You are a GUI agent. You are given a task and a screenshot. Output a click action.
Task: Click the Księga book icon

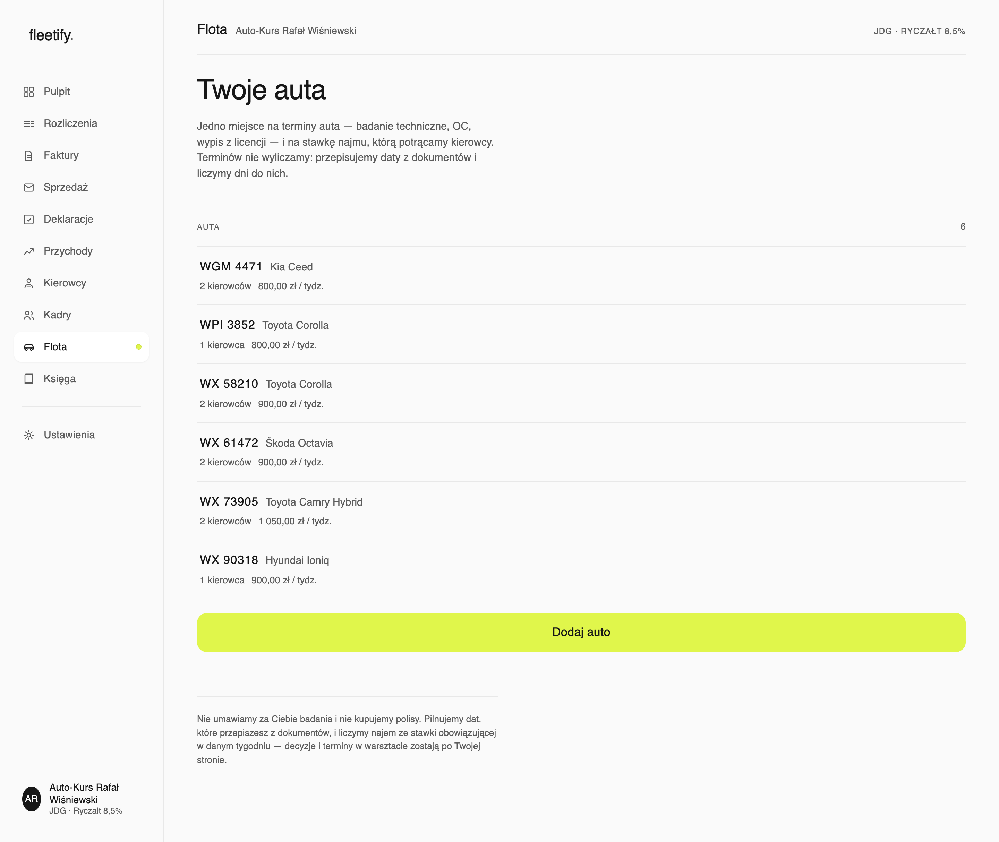[x=29, y=378]
